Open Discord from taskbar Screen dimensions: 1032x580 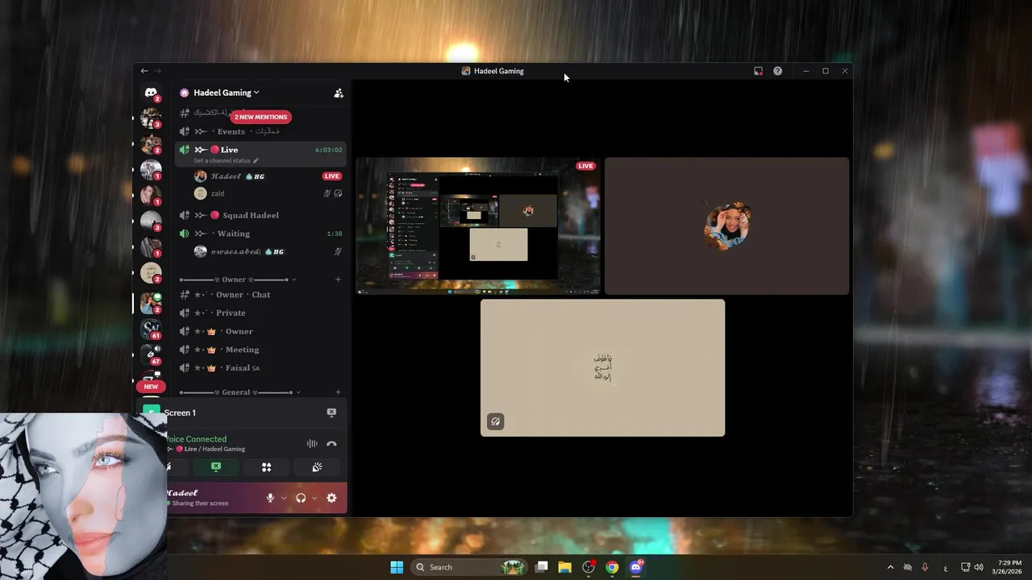[636, 567]
